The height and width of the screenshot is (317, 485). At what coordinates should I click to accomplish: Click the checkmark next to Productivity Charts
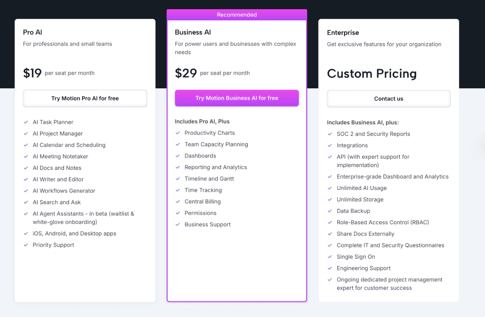pyautogui.click(x=178, y=133)
